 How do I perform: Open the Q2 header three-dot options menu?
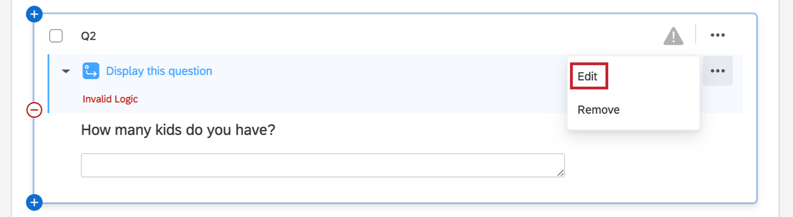tap(717, 35)
